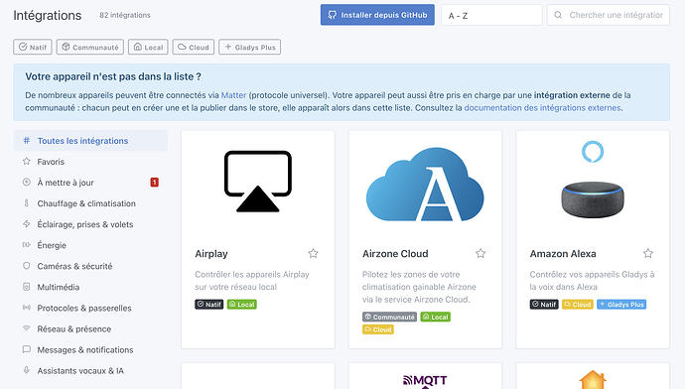Click the Amazon Alexa description text
The height and width of the screenshot is (389, 685).
tap(592, 281)
